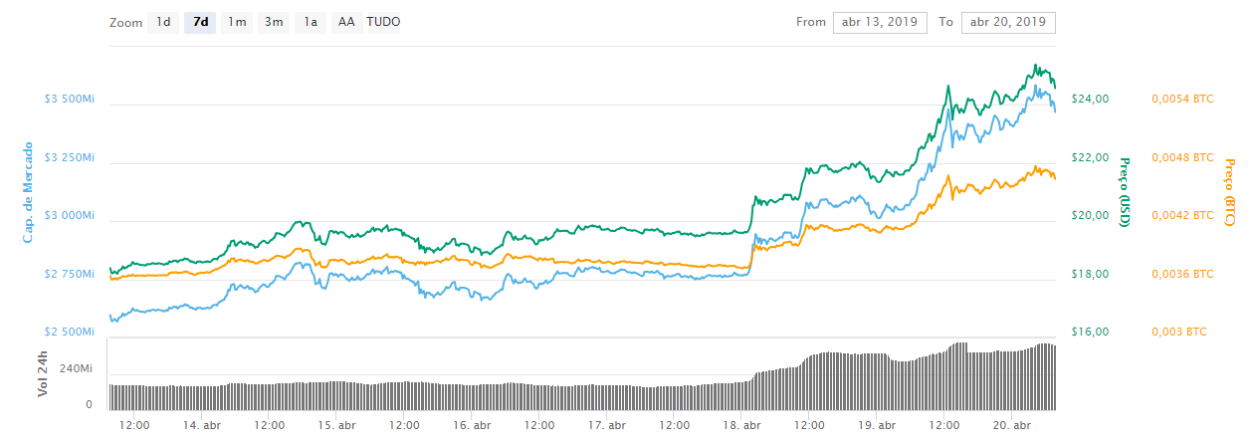Switch chart zoom to 1m
The height and width of the screenshot is (444, 1251).
tap(237, 22)
